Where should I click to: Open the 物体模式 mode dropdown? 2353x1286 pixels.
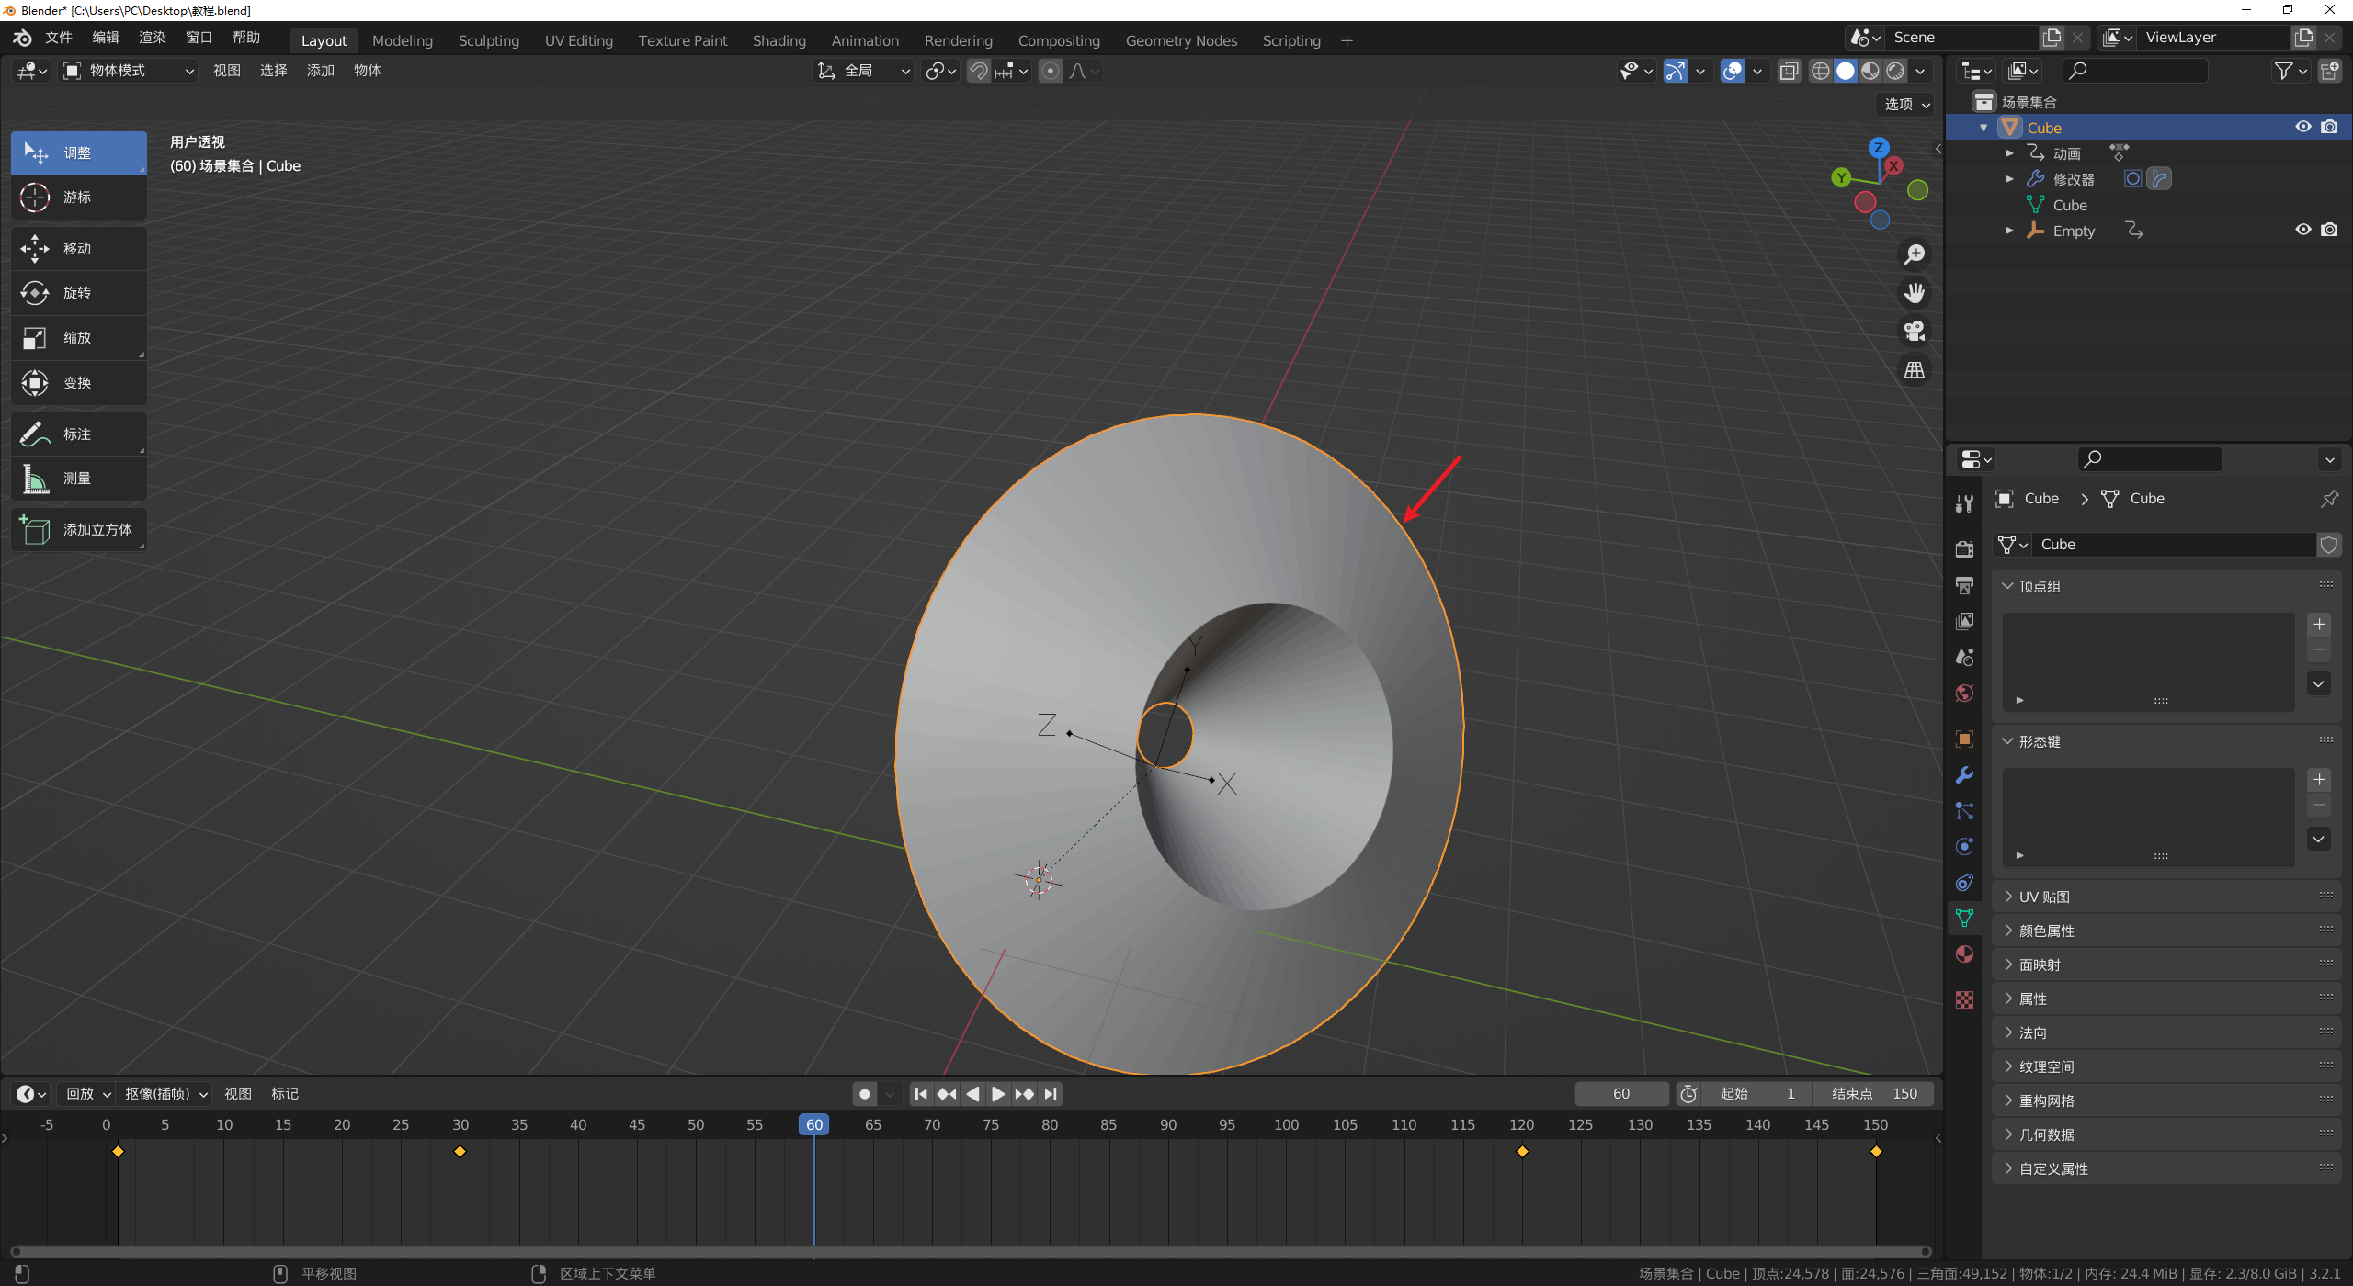point(129,71)
